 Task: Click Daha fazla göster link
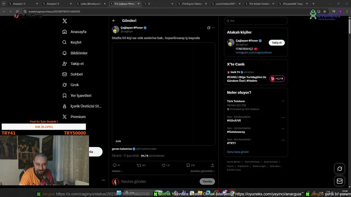238,152
